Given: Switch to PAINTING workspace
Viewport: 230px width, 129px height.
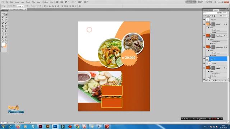Looking at the screenshot, I should click(x=209, y=2).
